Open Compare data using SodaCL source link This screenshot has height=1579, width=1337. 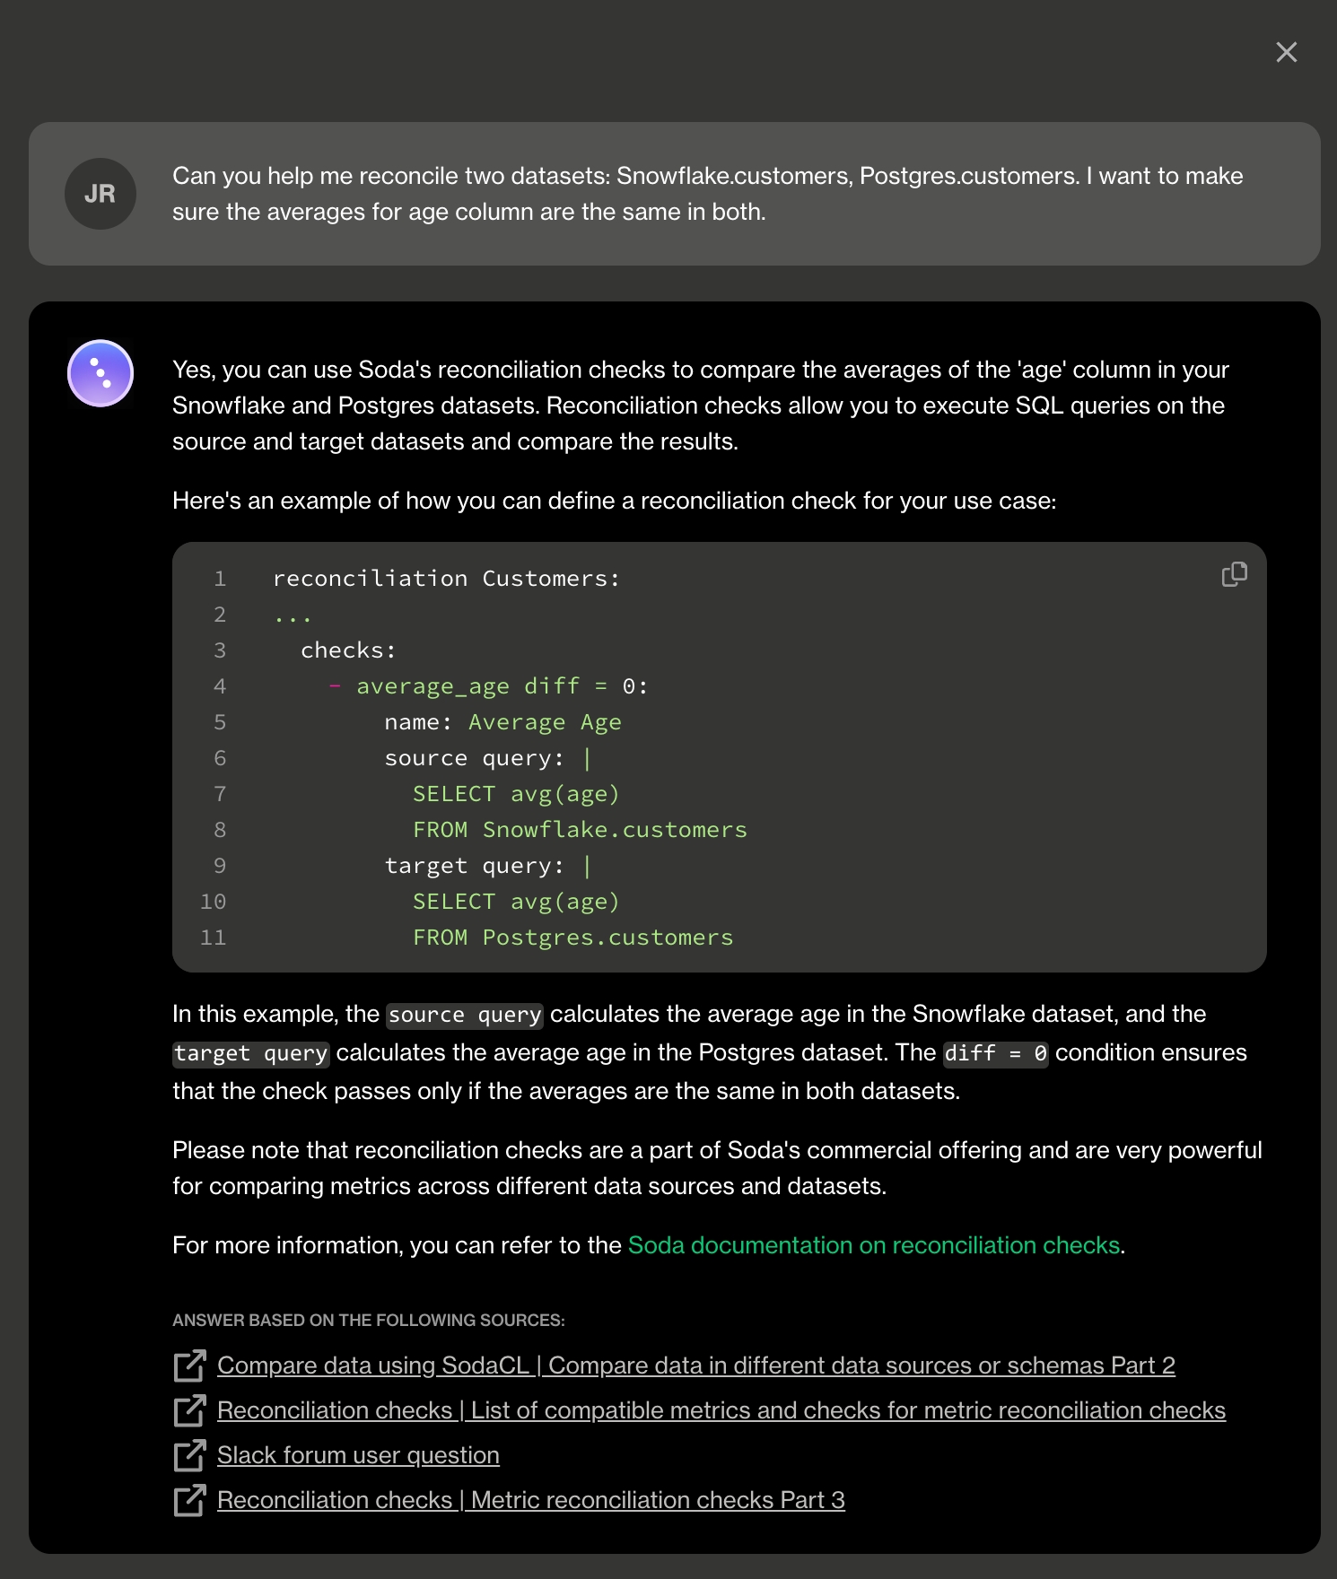coord(695,1365)
